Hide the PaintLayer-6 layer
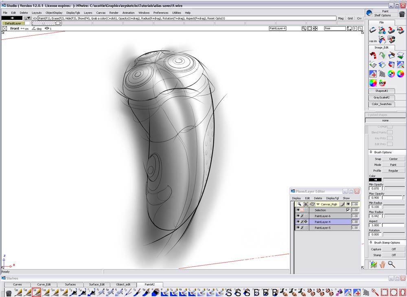407x297 pixels. [x=298, y=215]
